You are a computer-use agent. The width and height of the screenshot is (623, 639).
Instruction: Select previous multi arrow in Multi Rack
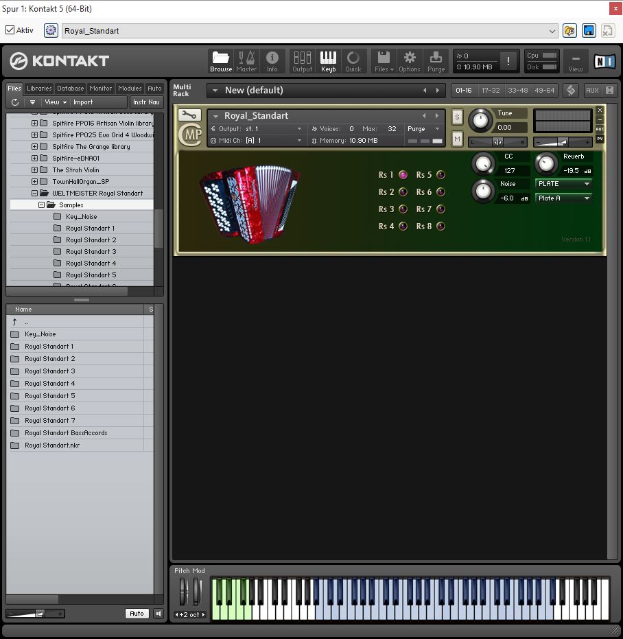click(x=425, y=91)
